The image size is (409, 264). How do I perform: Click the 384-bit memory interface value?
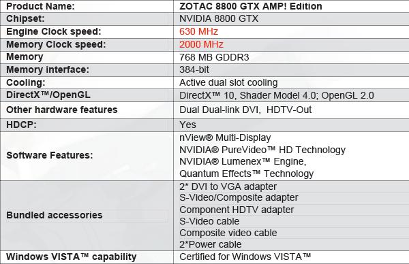tap(194, 70)
